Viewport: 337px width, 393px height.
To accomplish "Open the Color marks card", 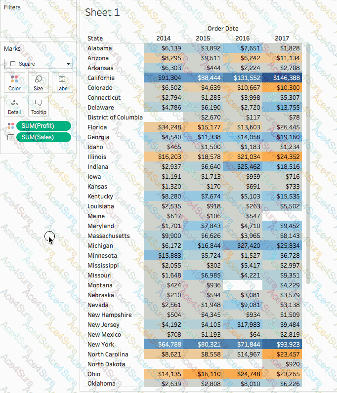I will 15,82.
